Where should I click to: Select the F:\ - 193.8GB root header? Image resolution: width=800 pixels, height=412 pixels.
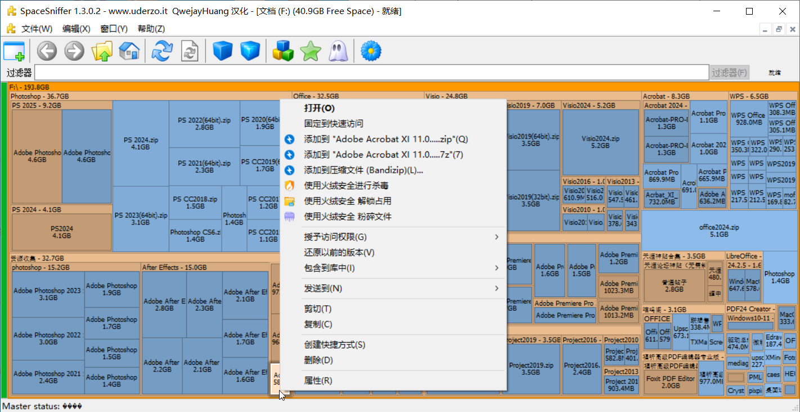[x=403, y=87]
